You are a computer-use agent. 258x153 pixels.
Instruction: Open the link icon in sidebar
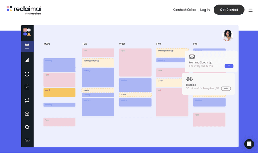point(27,140)
